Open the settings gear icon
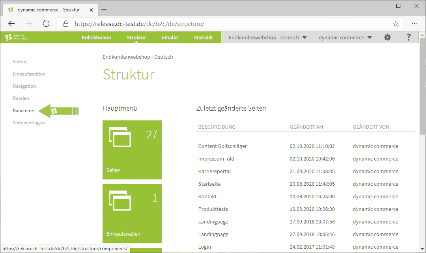This screenshot has height=253, width=426. [387, 37]
